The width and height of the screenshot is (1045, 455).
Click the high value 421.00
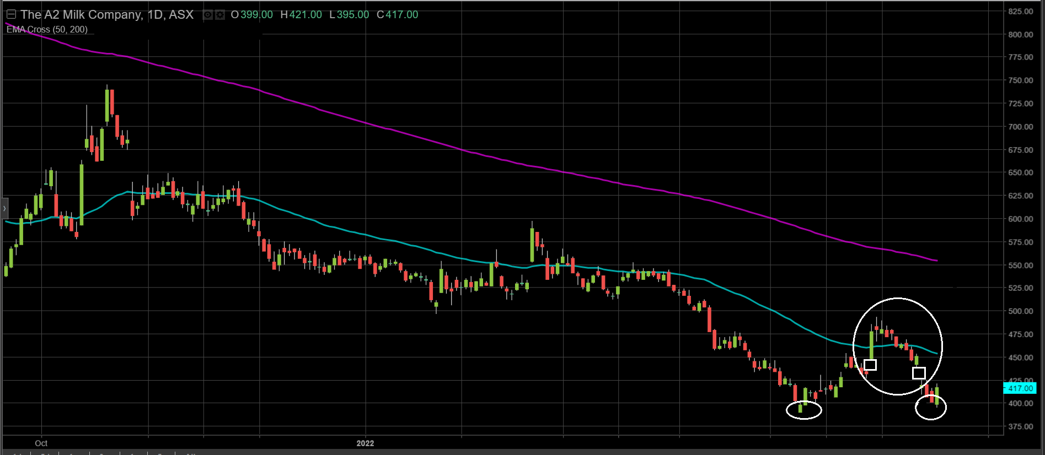[306, 15]
